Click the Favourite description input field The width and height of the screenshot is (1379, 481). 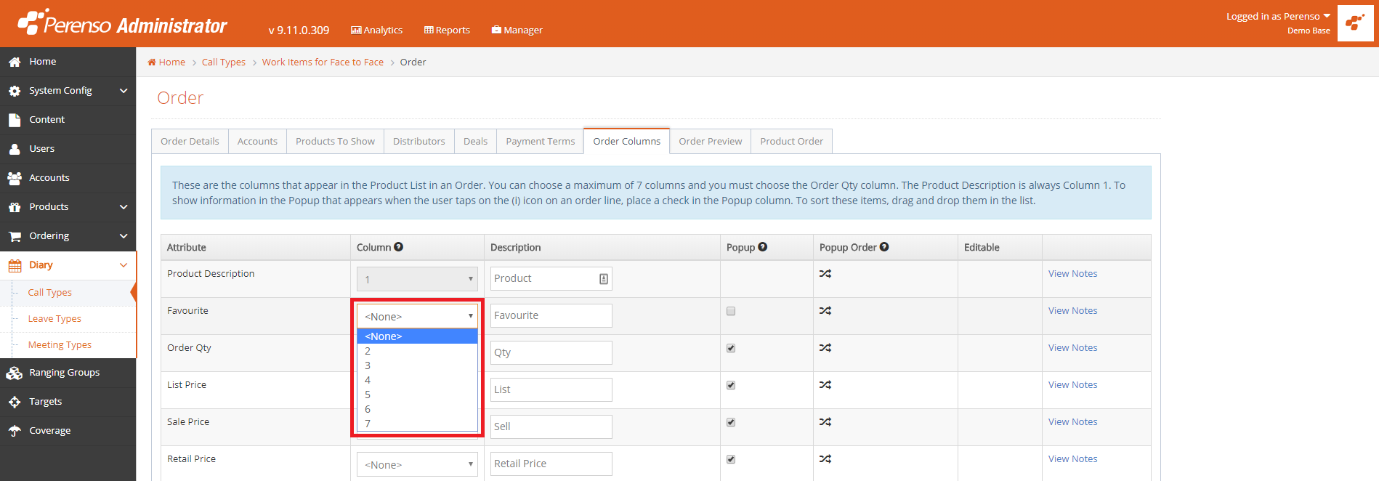tap(551, 315)
